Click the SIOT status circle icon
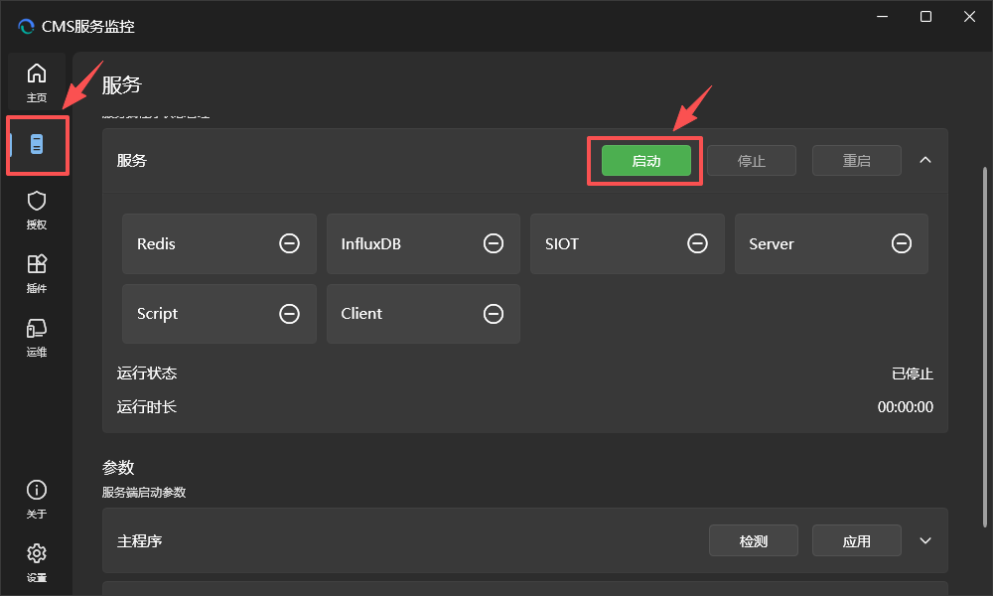993x596 pixels. click(697, 243)
